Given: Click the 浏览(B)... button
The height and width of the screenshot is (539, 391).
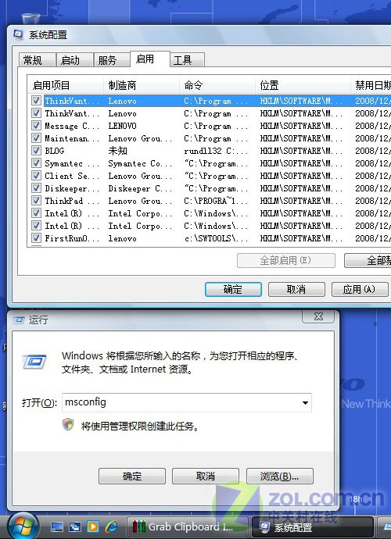Looking at the screenshot, I should [279, 476].
